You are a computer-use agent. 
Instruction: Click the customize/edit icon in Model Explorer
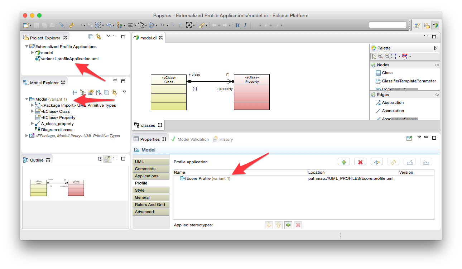coord(91,92)
